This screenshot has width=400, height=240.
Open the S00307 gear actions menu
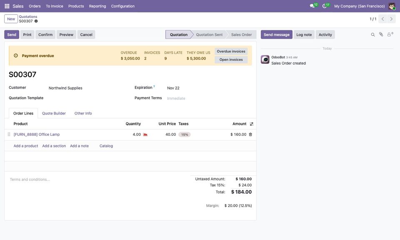coord(36,21)
